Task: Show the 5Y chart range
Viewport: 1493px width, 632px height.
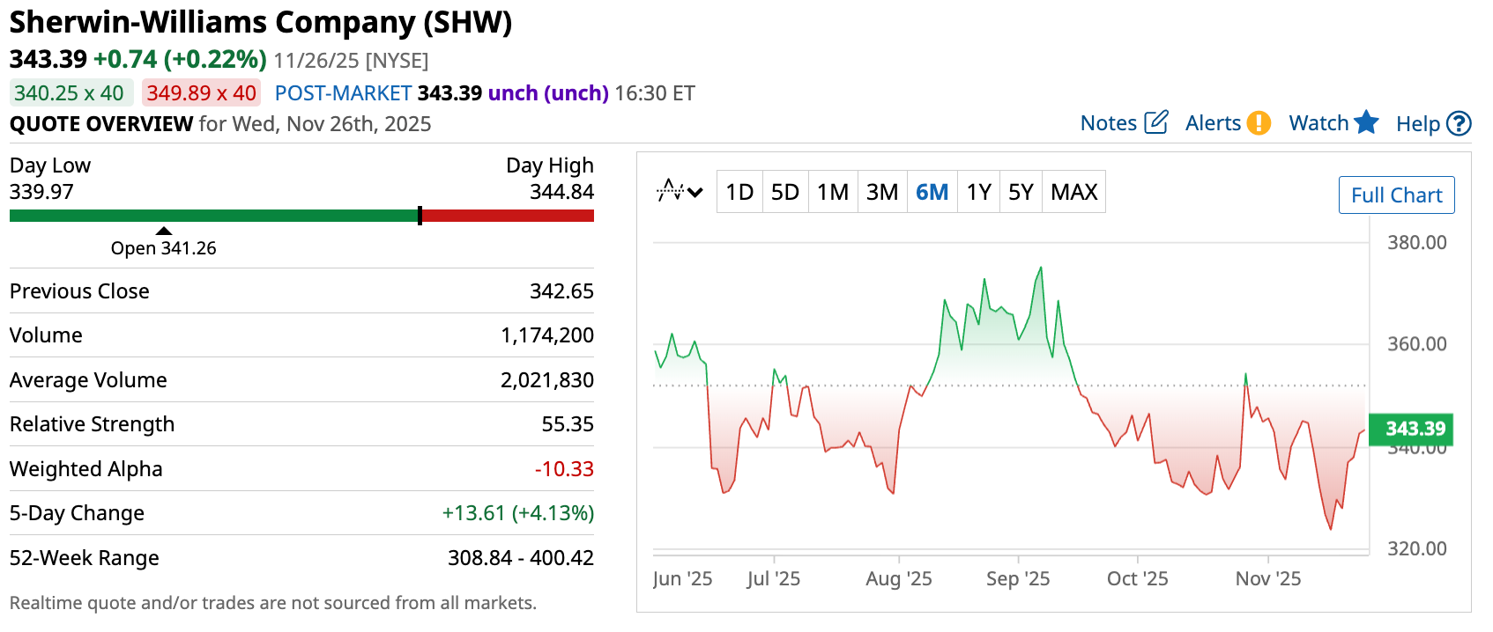Action: click(1021, 192)
